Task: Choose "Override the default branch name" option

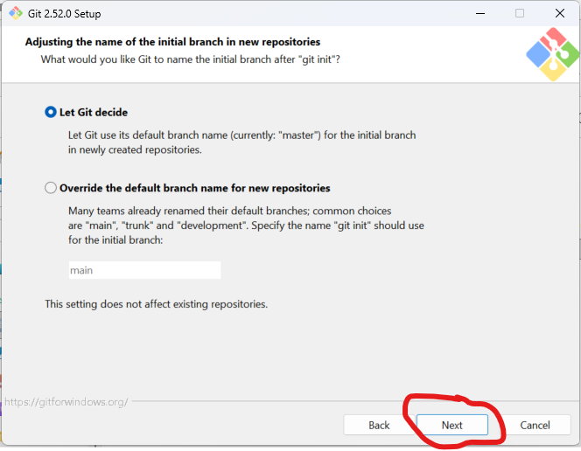Action: [x=51, y=188]
